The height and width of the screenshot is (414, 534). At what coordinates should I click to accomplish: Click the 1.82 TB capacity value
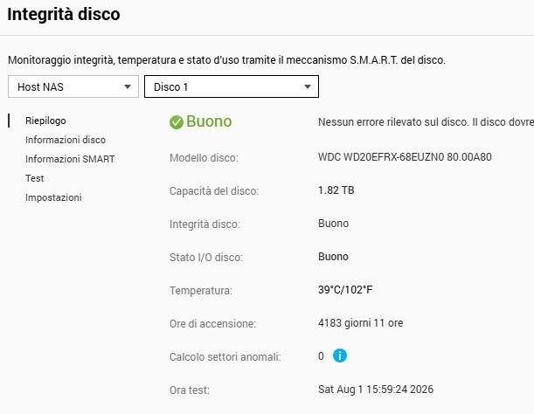(x=336, y=190)
